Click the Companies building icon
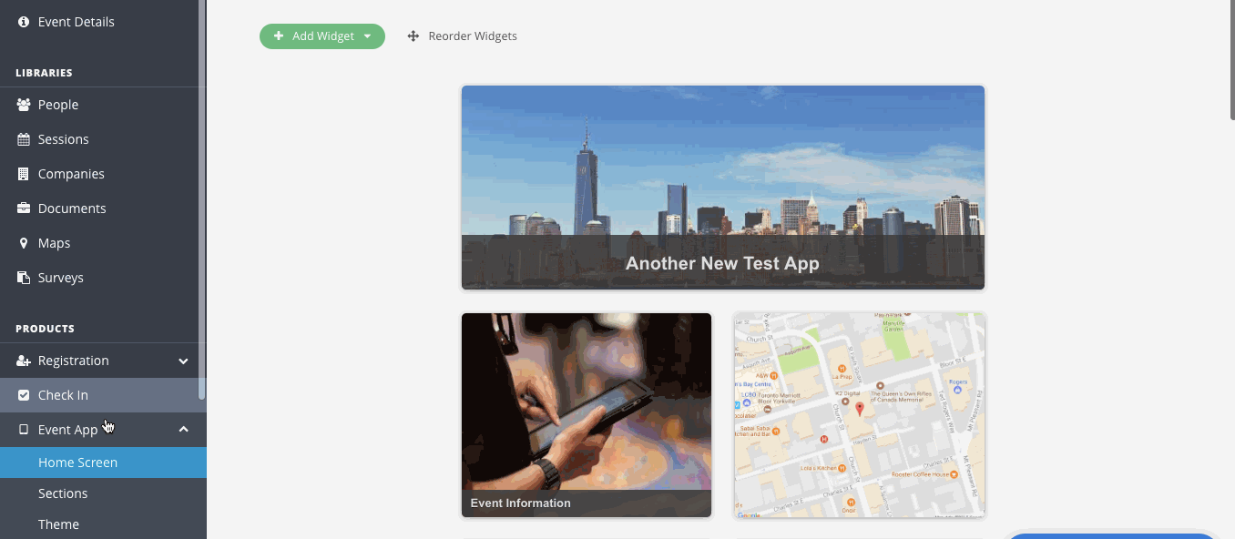 tap(24, 174)
